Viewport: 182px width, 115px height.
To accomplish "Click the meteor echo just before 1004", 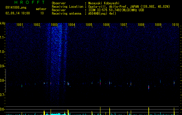I will pyautogui.click(x=68, y=84).
